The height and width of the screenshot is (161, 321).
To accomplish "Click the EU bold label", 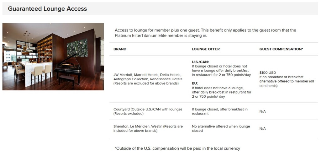I will (195, 84).
